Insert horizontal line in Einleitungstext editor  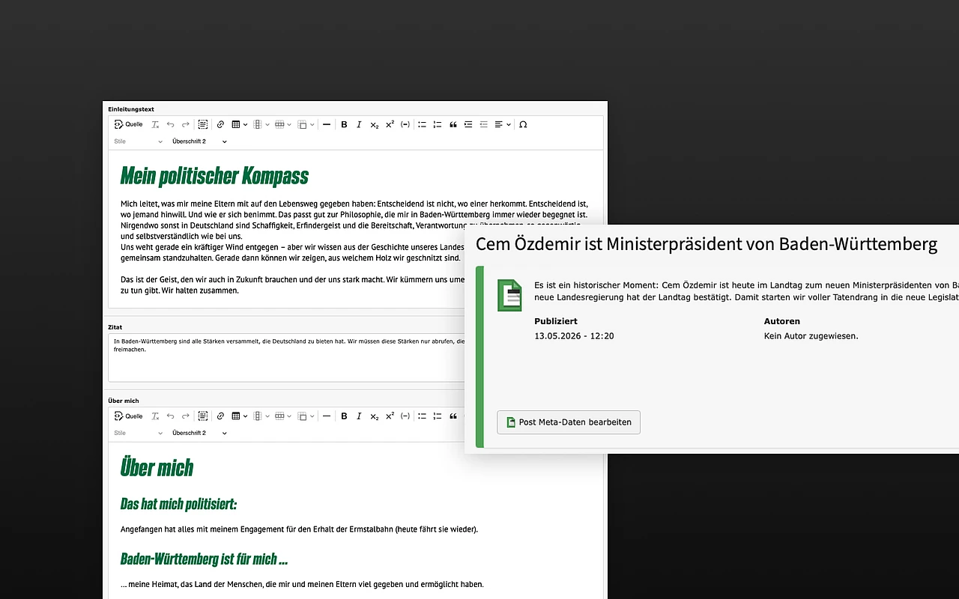coord(327,124)
